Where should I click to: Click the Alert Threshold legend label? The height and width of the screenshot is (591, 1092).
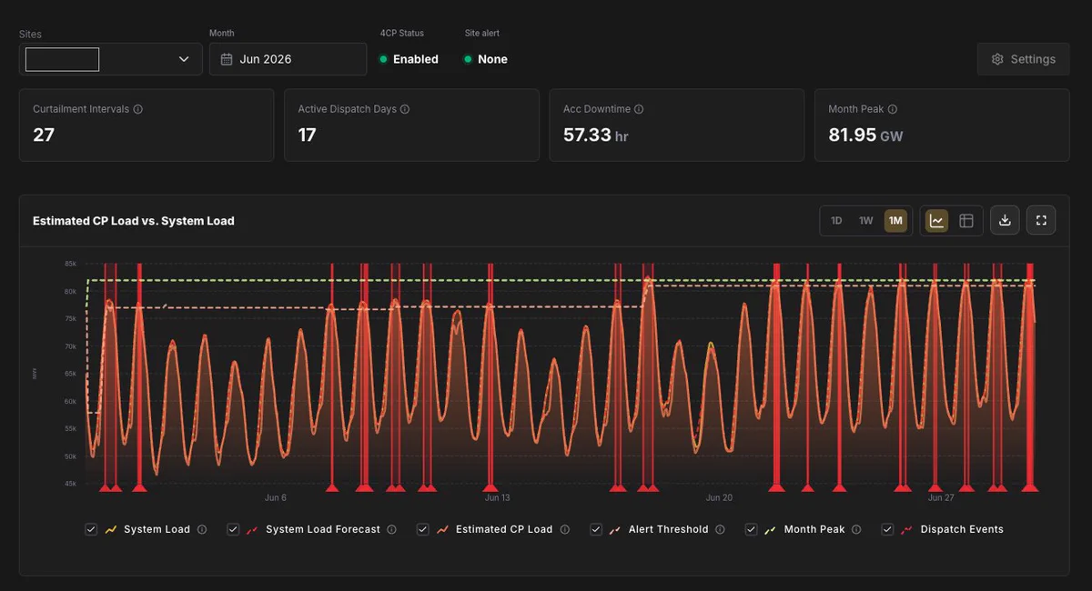click(x=668, y=529)
